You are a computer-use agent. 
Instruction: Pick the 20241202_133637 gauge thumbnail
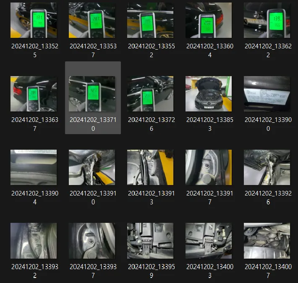pyautogui.click(x=34, y=94)
